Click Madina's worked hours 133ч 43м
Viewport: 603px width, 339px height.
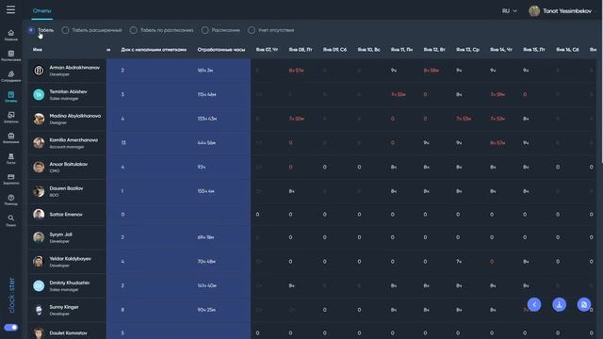207,119
